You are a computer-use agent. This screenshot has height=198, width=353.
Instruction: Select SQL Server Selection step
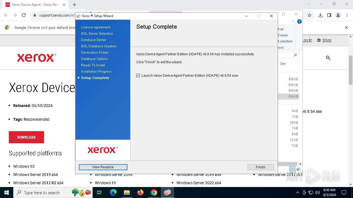[x=97, y=34]
